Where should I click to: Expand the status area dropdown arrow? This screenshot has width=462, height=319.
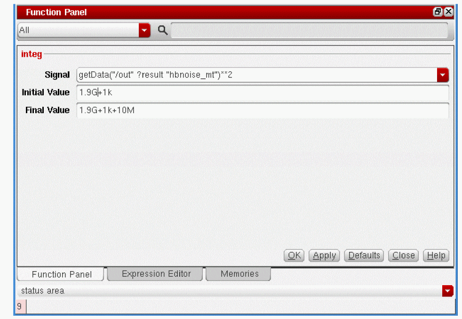(447, 291)
